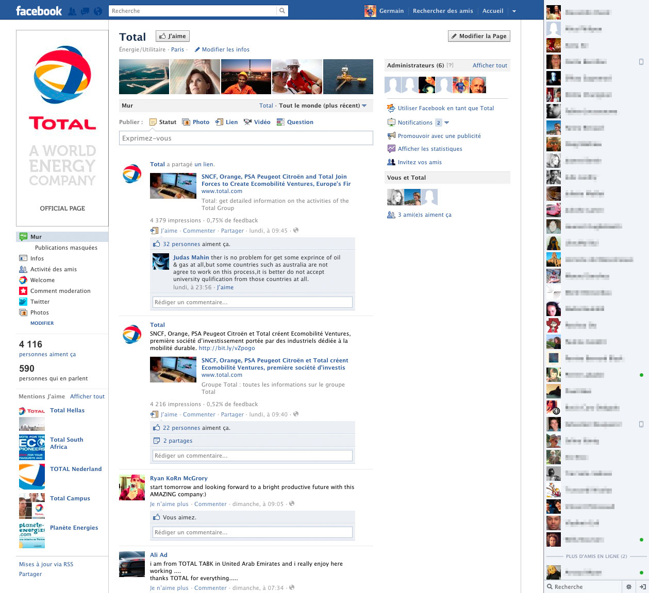
Task: Select Question publish option
Action: [295, 122]
